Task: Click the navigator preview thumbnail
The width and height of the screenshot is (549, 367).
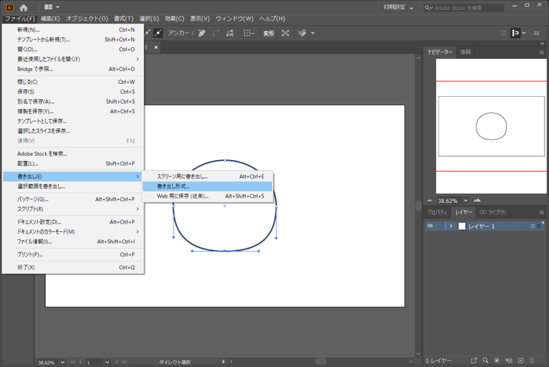Action: pyautogui.click(x=491, y=126)
